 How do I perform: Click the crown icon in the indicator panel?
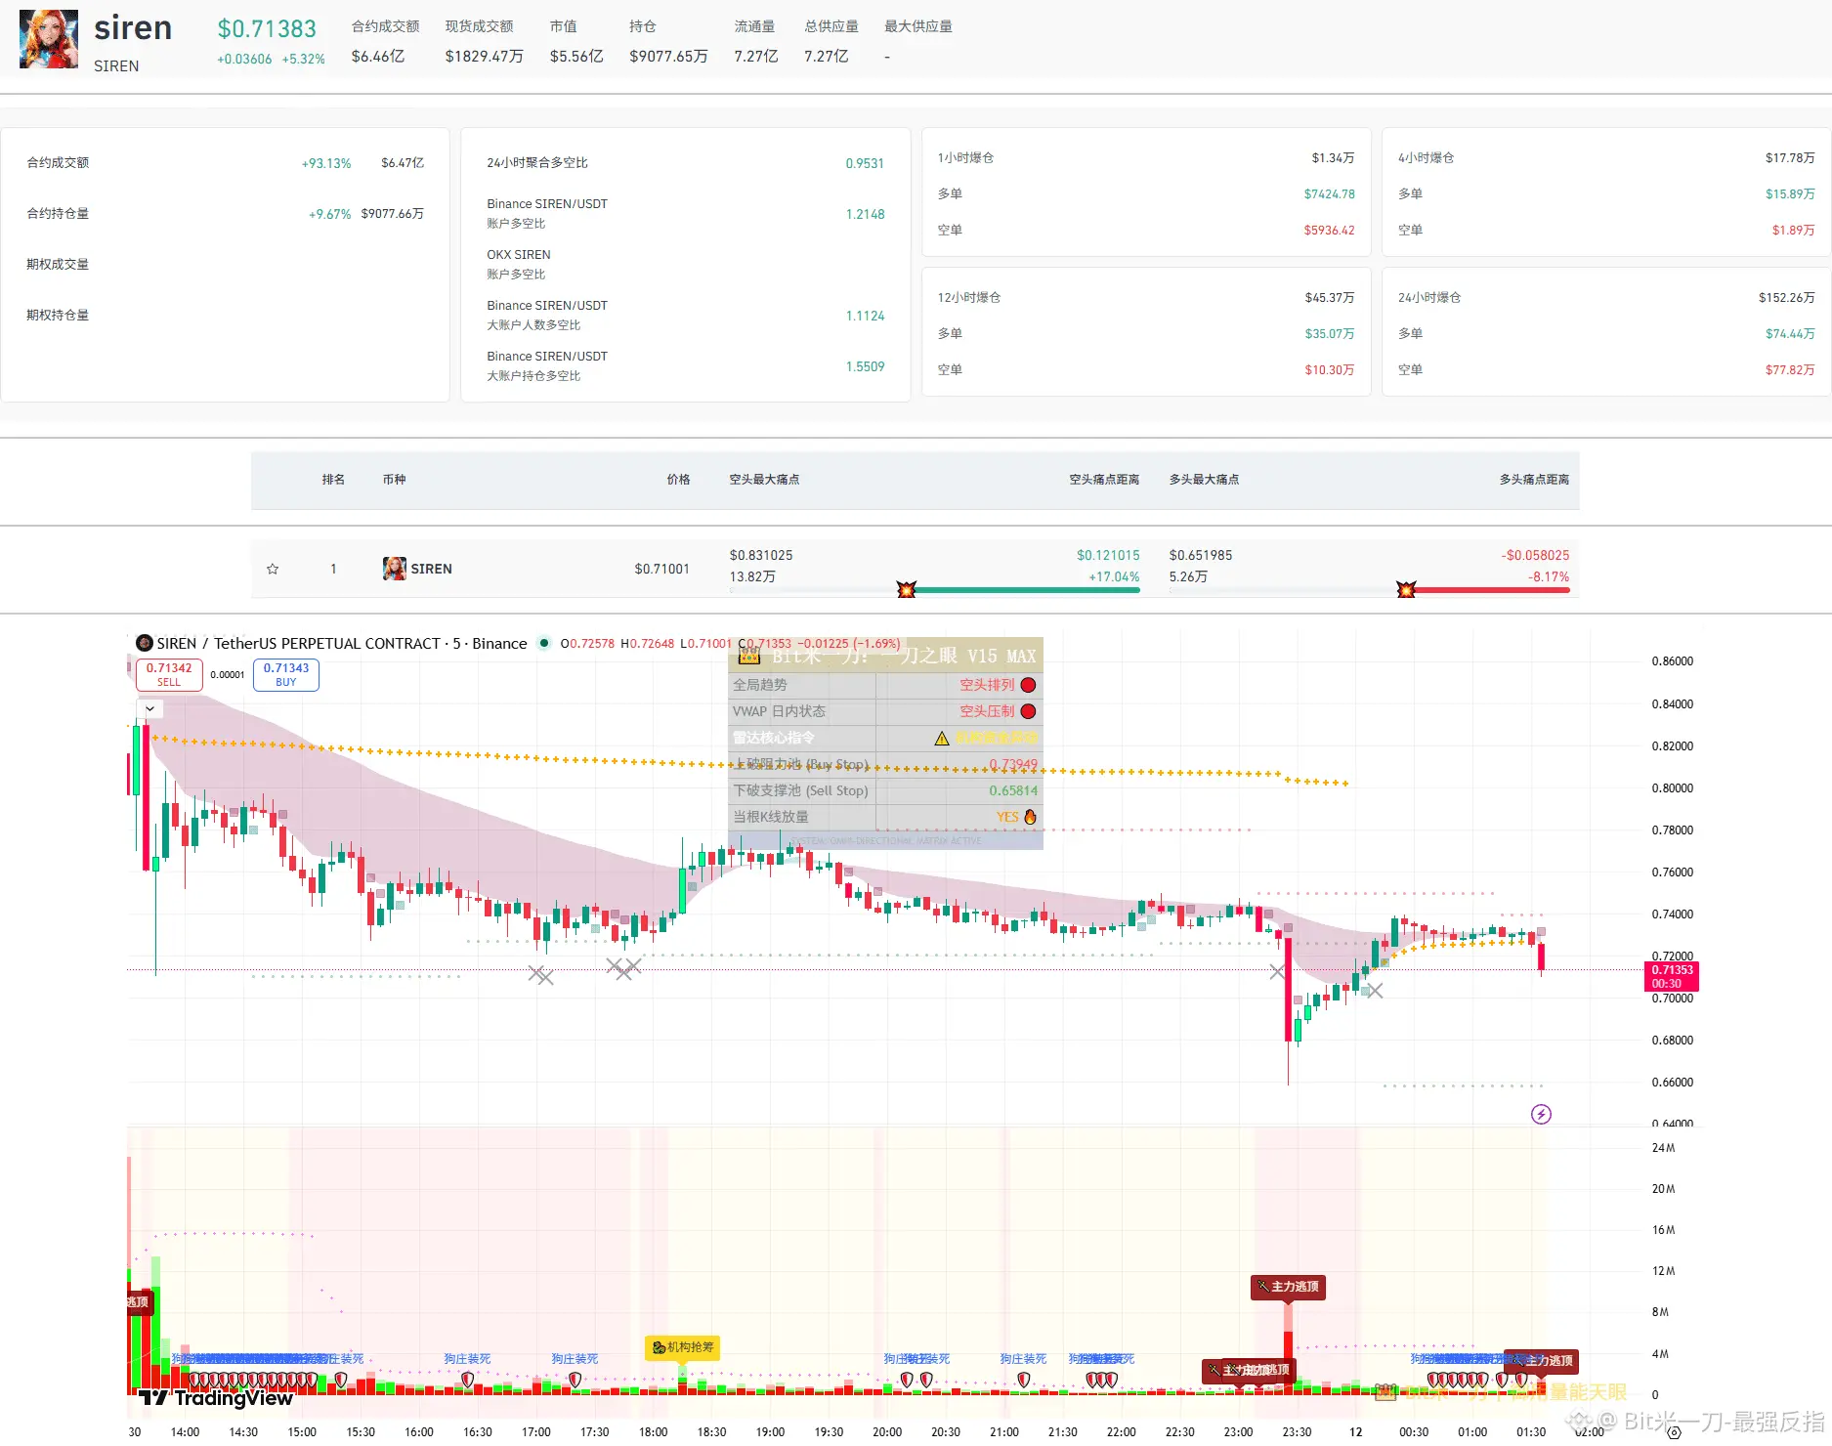749,655
